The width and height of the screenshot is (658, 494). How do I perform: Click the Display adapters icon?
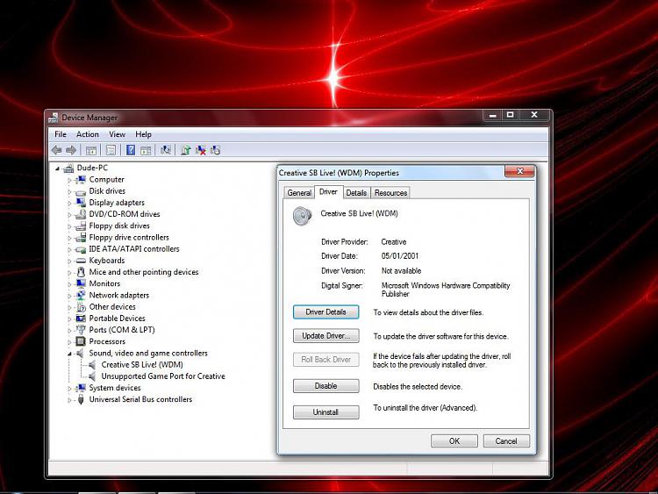pyautogui.click(x=81, y=203)
